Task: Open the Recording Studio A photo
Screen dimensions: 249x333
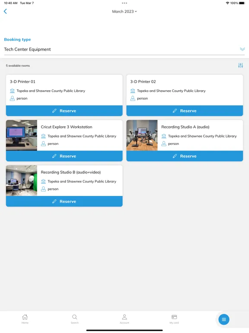Action: (x=142, y=135)
